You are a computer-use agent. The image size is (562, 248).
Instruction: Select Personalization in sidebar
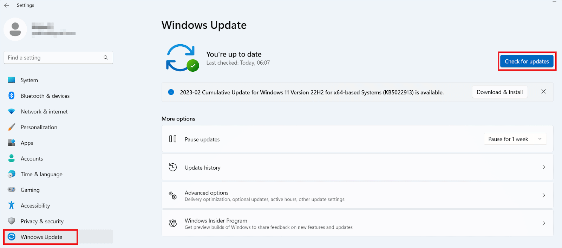(58, 127)
